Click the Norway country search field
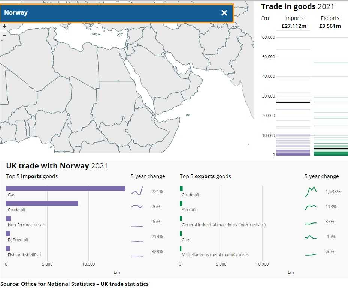 (x=109, y=13)
